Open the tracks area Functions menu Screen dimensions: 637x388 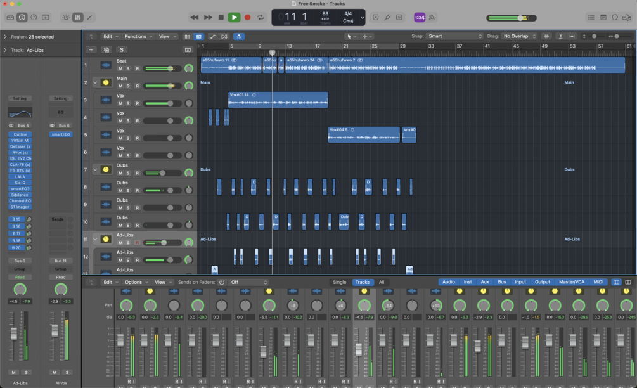(139, 37)
